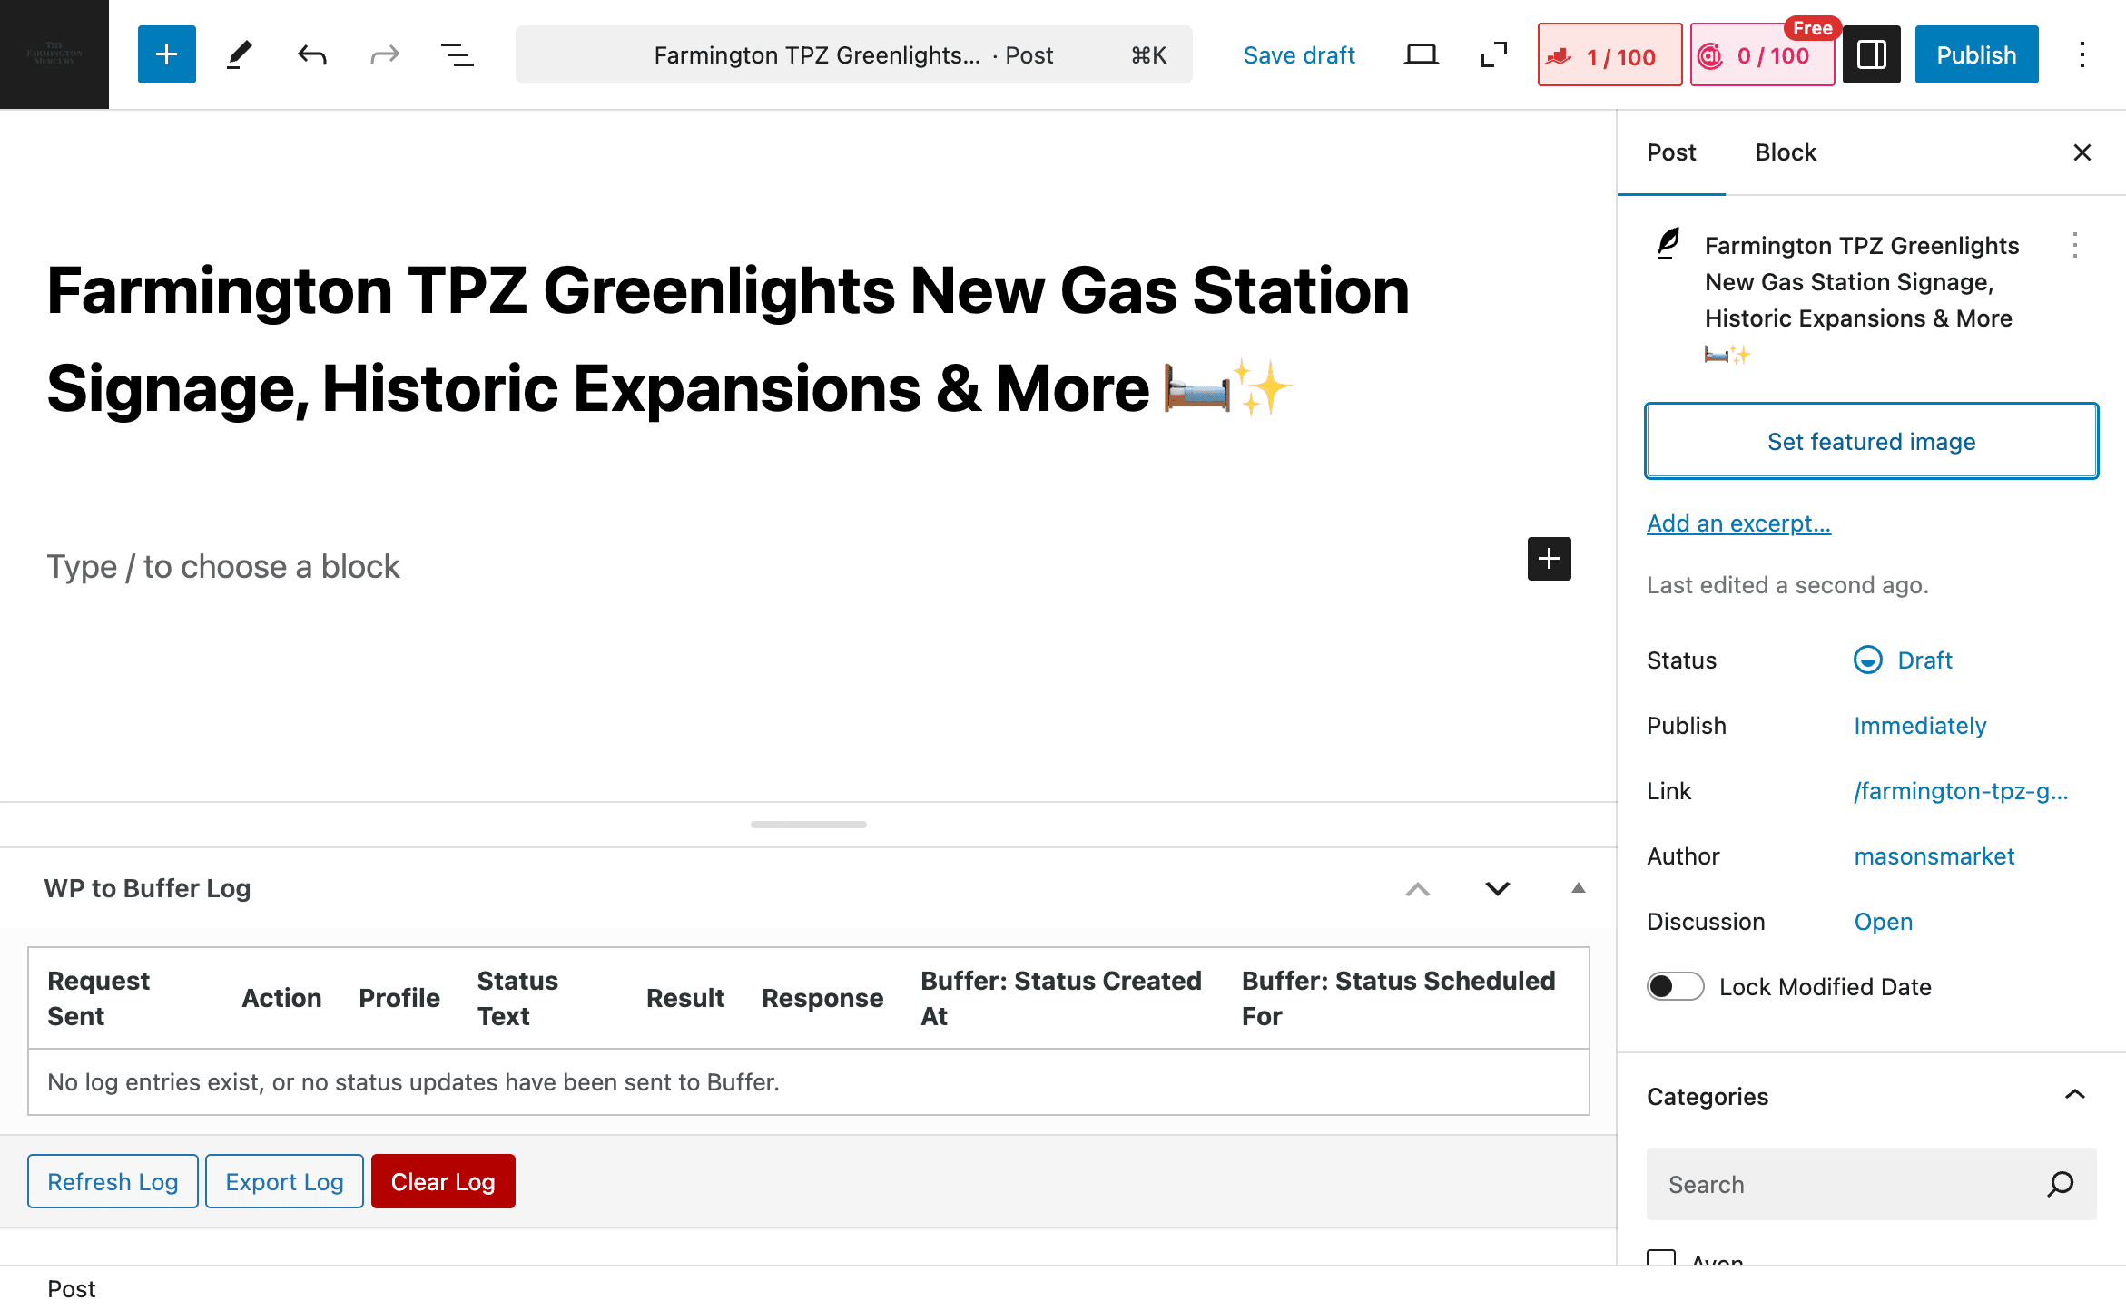
Task: Click the 'Action' column header
Action: [x=281, y=998]
